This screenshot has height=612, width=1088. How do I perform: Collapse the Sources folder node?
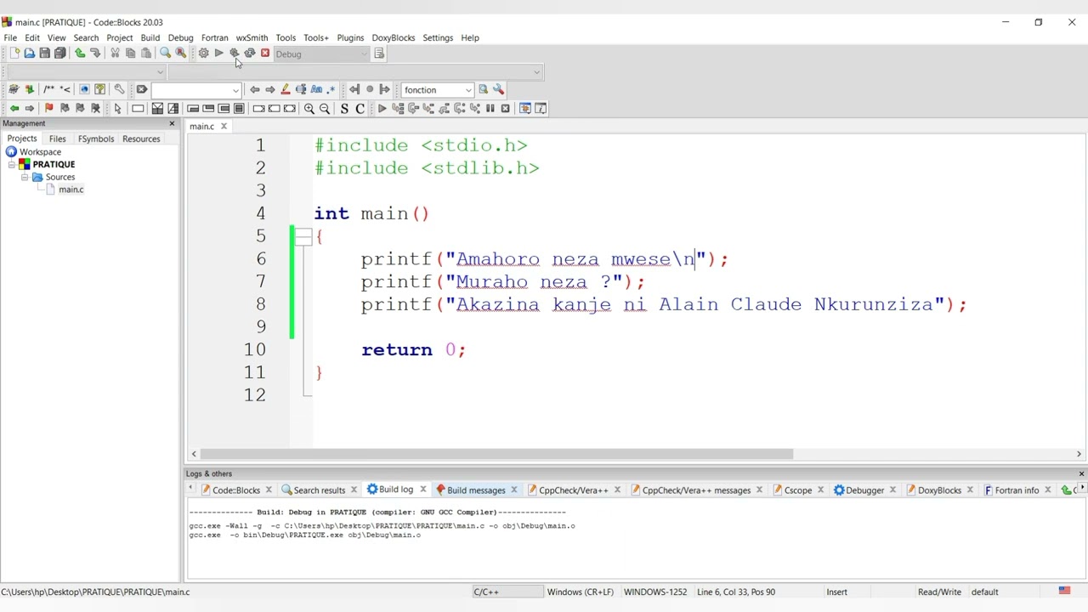25,177
